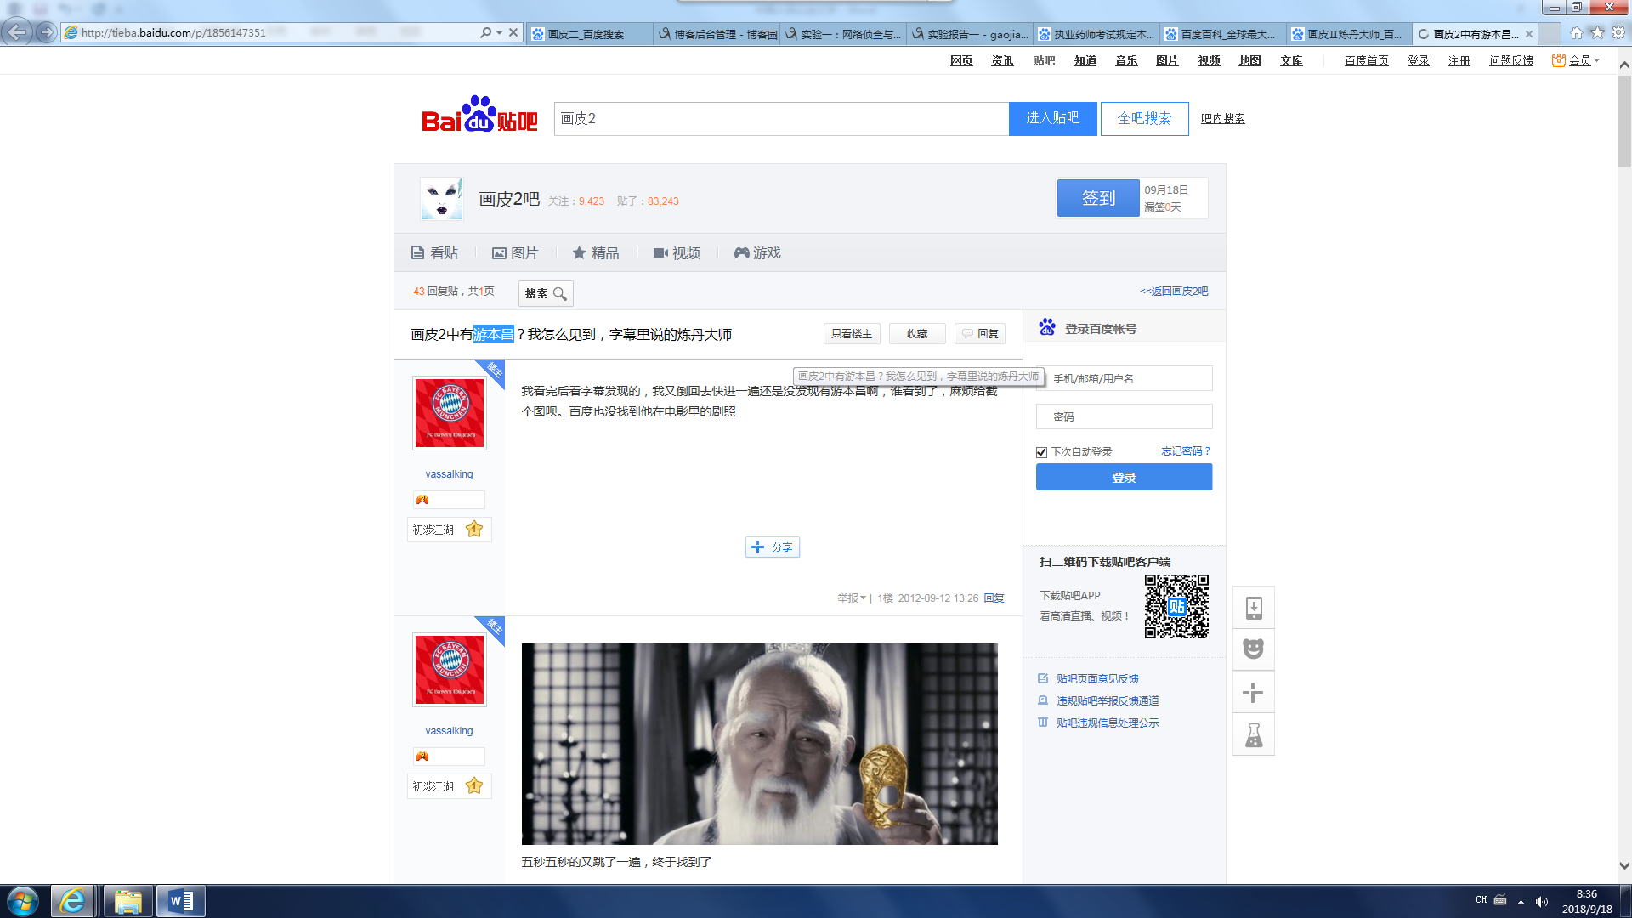Screen dimensions: 1632x918
Task: Click the 只看楼主 button
Action: (x=852, y=334)
